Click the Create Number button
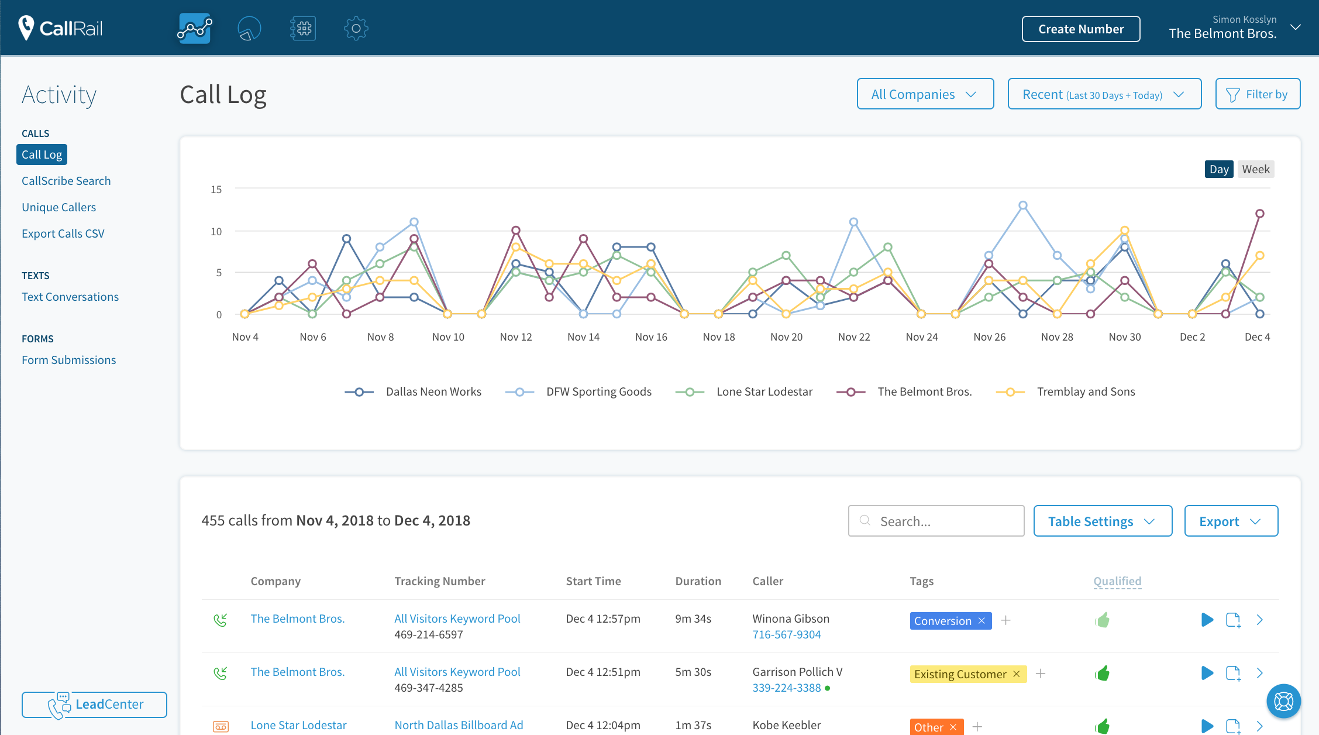1319x735 pixels. click(1080, 29)
